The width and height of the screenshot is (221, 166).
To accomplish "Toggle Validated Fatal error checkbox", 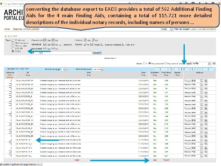I will click(x=60, y=44).
